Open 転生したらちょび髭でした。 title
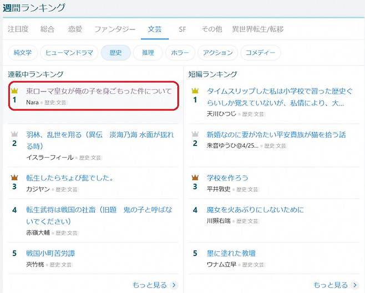The width and height of the screenshot is (365, 293). tap(70, 178)
